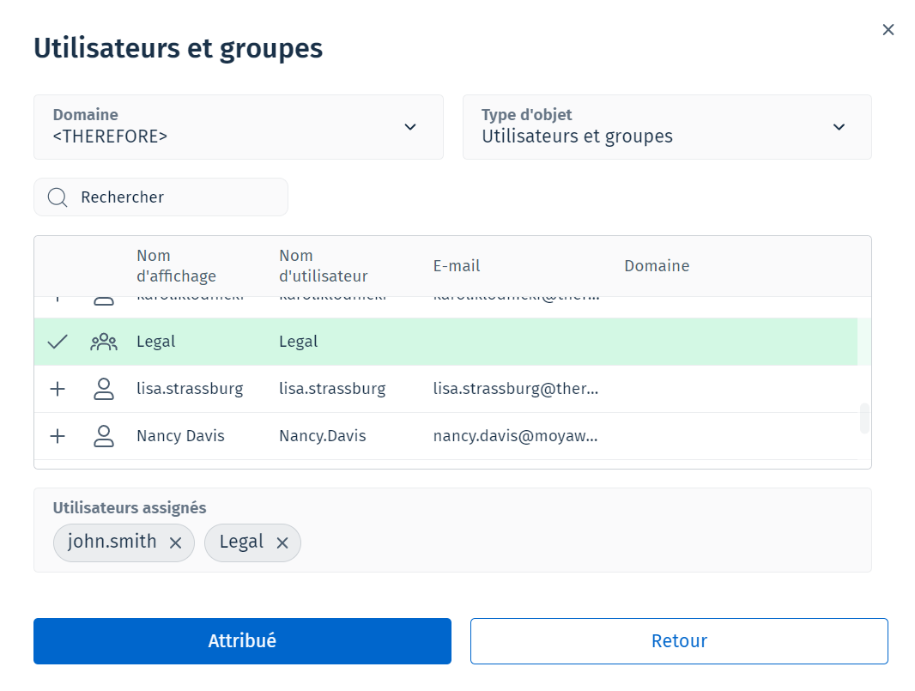Click the group icon in Legal row
This screenshot has height=691, width=915.
click(104, 342)
